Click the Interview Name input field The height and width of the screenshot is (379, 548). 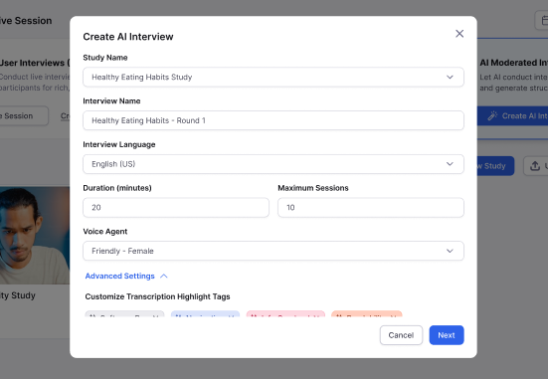coord(274,120)
